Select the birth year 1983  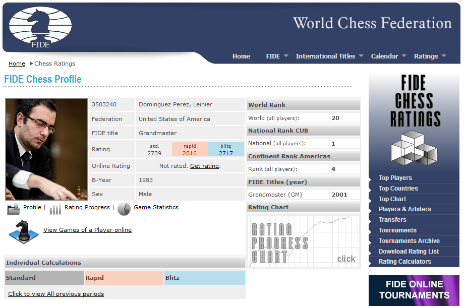146,180
